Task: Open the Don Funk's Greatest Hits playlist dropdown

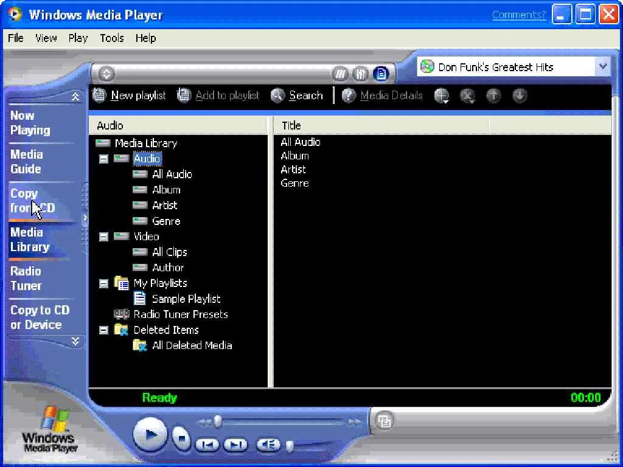Action: [x=603, y=66]
